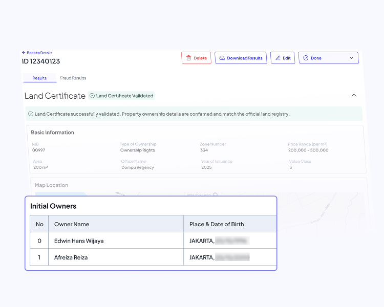Switch to the Fraud Results tab

coord(73,78)
